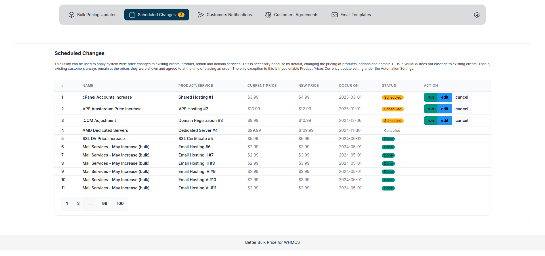This screenshot has width=545, height=256.
Task: Click the "3" counter badge on Scheduled Changes
Action: [x=181, y=15]
